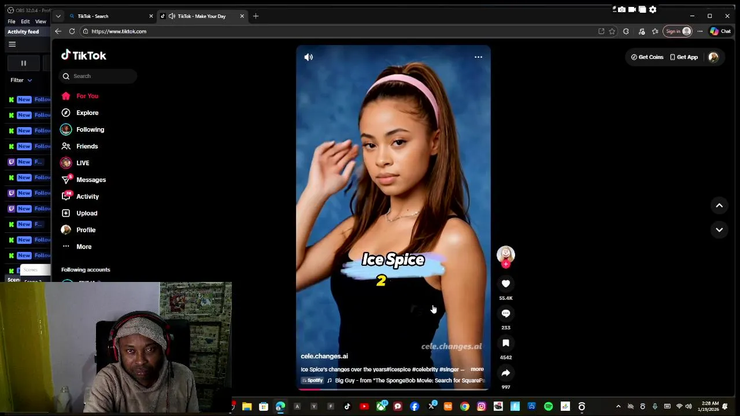Open View menu in OBS window
The width and height of the screenshot is (740, 416).
pos(40,21)
